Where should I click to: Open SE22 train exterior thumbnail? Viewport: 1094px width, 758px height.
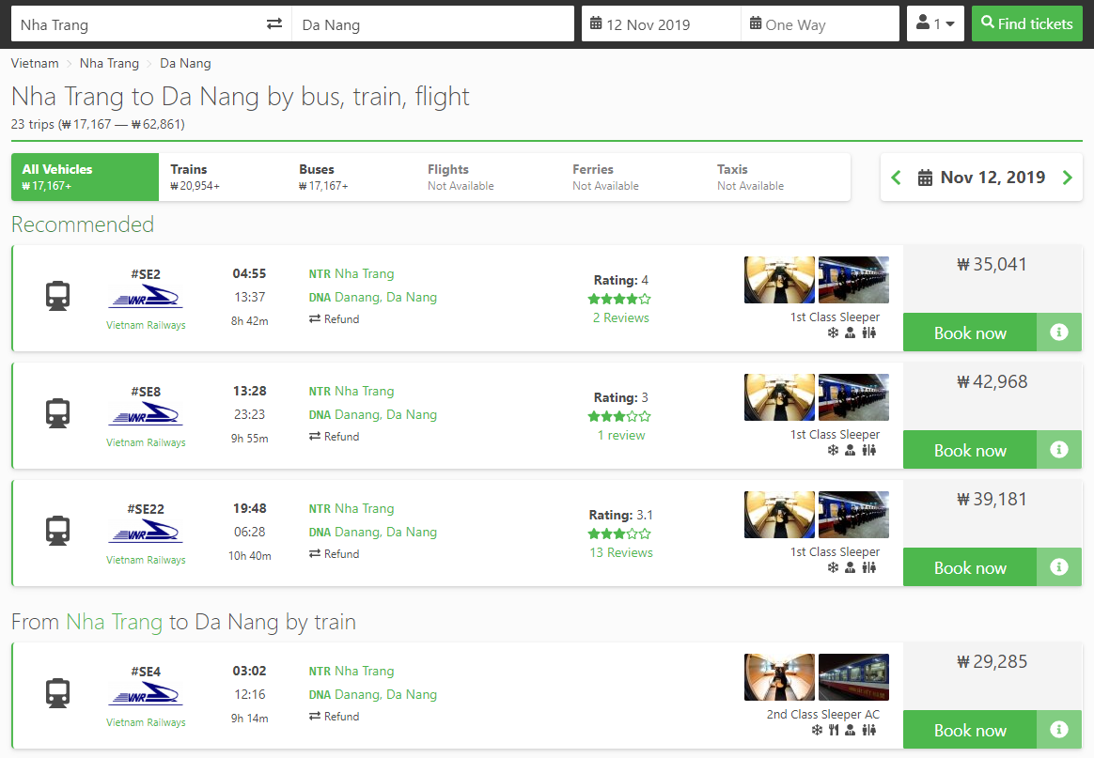tap(854, 515)
